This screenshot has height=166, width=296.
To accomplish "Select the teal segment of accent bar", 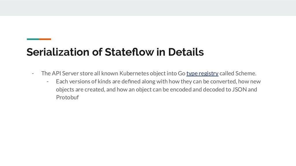I will [33, 39].
